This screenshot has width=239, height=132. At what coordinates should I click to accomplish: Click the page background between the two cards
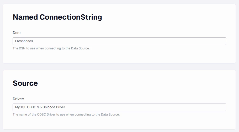119,67
